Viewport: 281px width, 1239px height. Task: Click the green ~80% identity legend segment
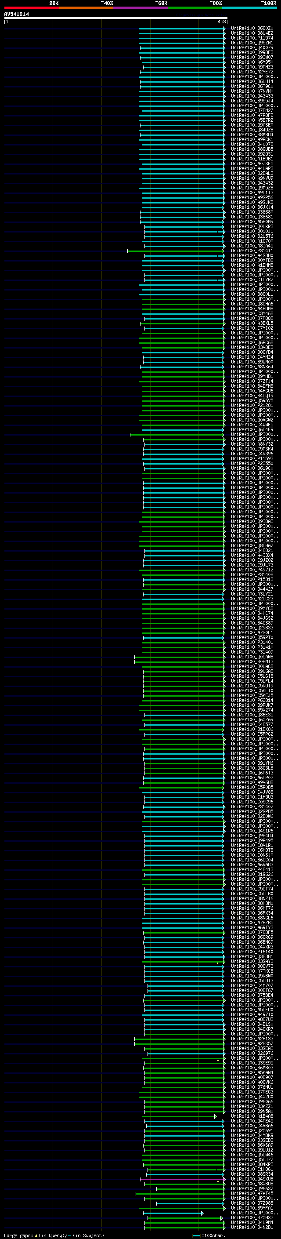pyautogui.click(x=195, y=8)
